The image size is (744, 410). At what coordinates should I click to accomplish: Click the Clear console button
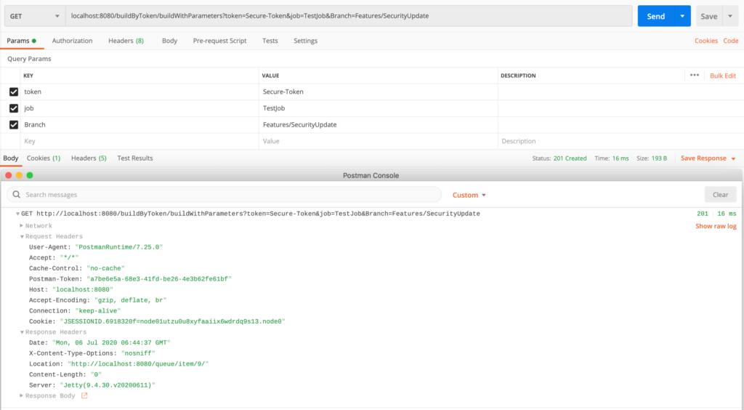click(720, 195)
